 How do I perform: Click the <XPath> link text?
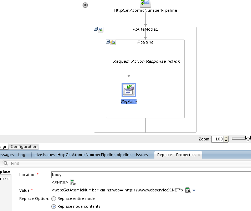tap(60, 182)
